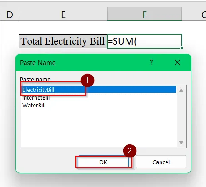
Task: Open help with the question mark icon
Action: click(151, 62)
